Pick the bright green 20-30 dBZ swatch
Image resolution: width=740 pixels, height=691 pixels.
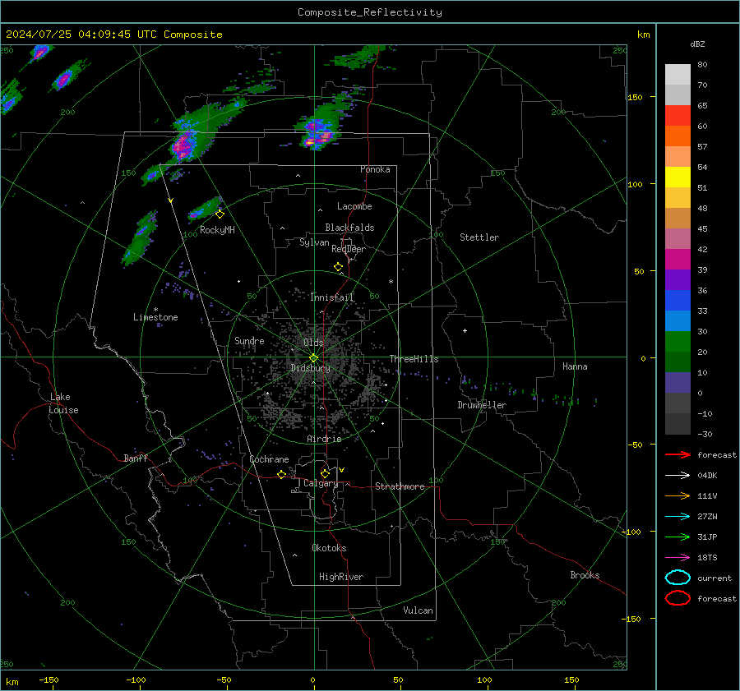[x=678, y=342]
